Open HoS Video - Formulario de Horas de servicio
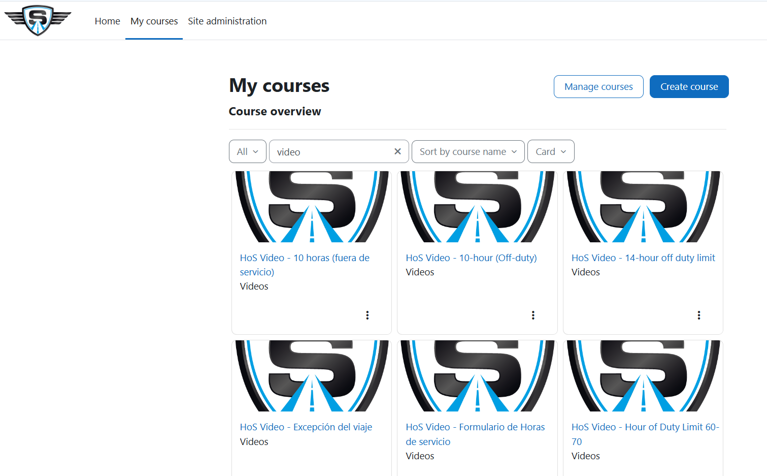Viewport: 767px width, 476px height. click(475, 434)
